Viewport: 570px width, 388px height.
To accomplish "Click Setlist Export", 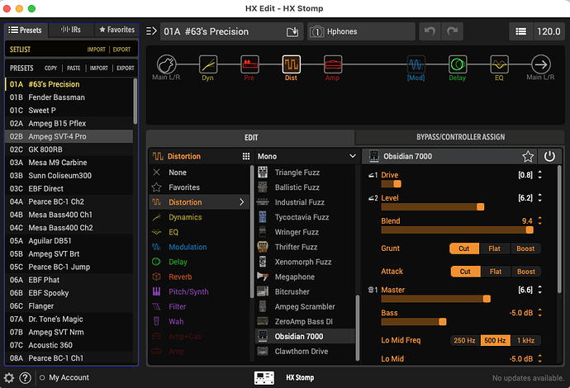I will tap(121, 50).
